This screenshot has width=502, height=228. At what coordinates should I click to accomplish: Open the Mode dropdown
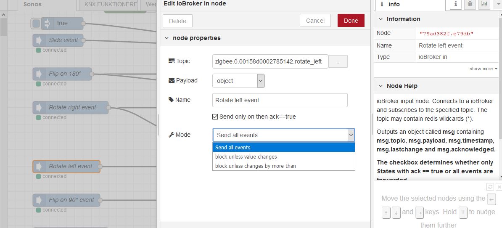(284, 135)
